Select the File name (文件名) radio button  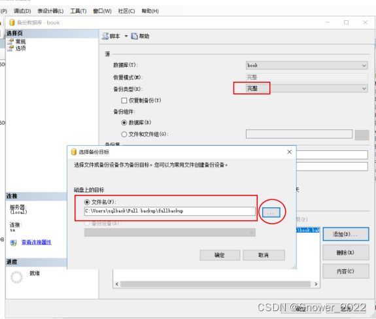[x=87, y=202]
